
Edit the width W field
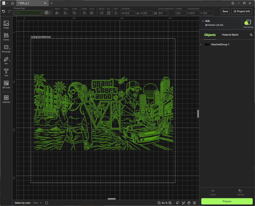(x=130, y=13)
